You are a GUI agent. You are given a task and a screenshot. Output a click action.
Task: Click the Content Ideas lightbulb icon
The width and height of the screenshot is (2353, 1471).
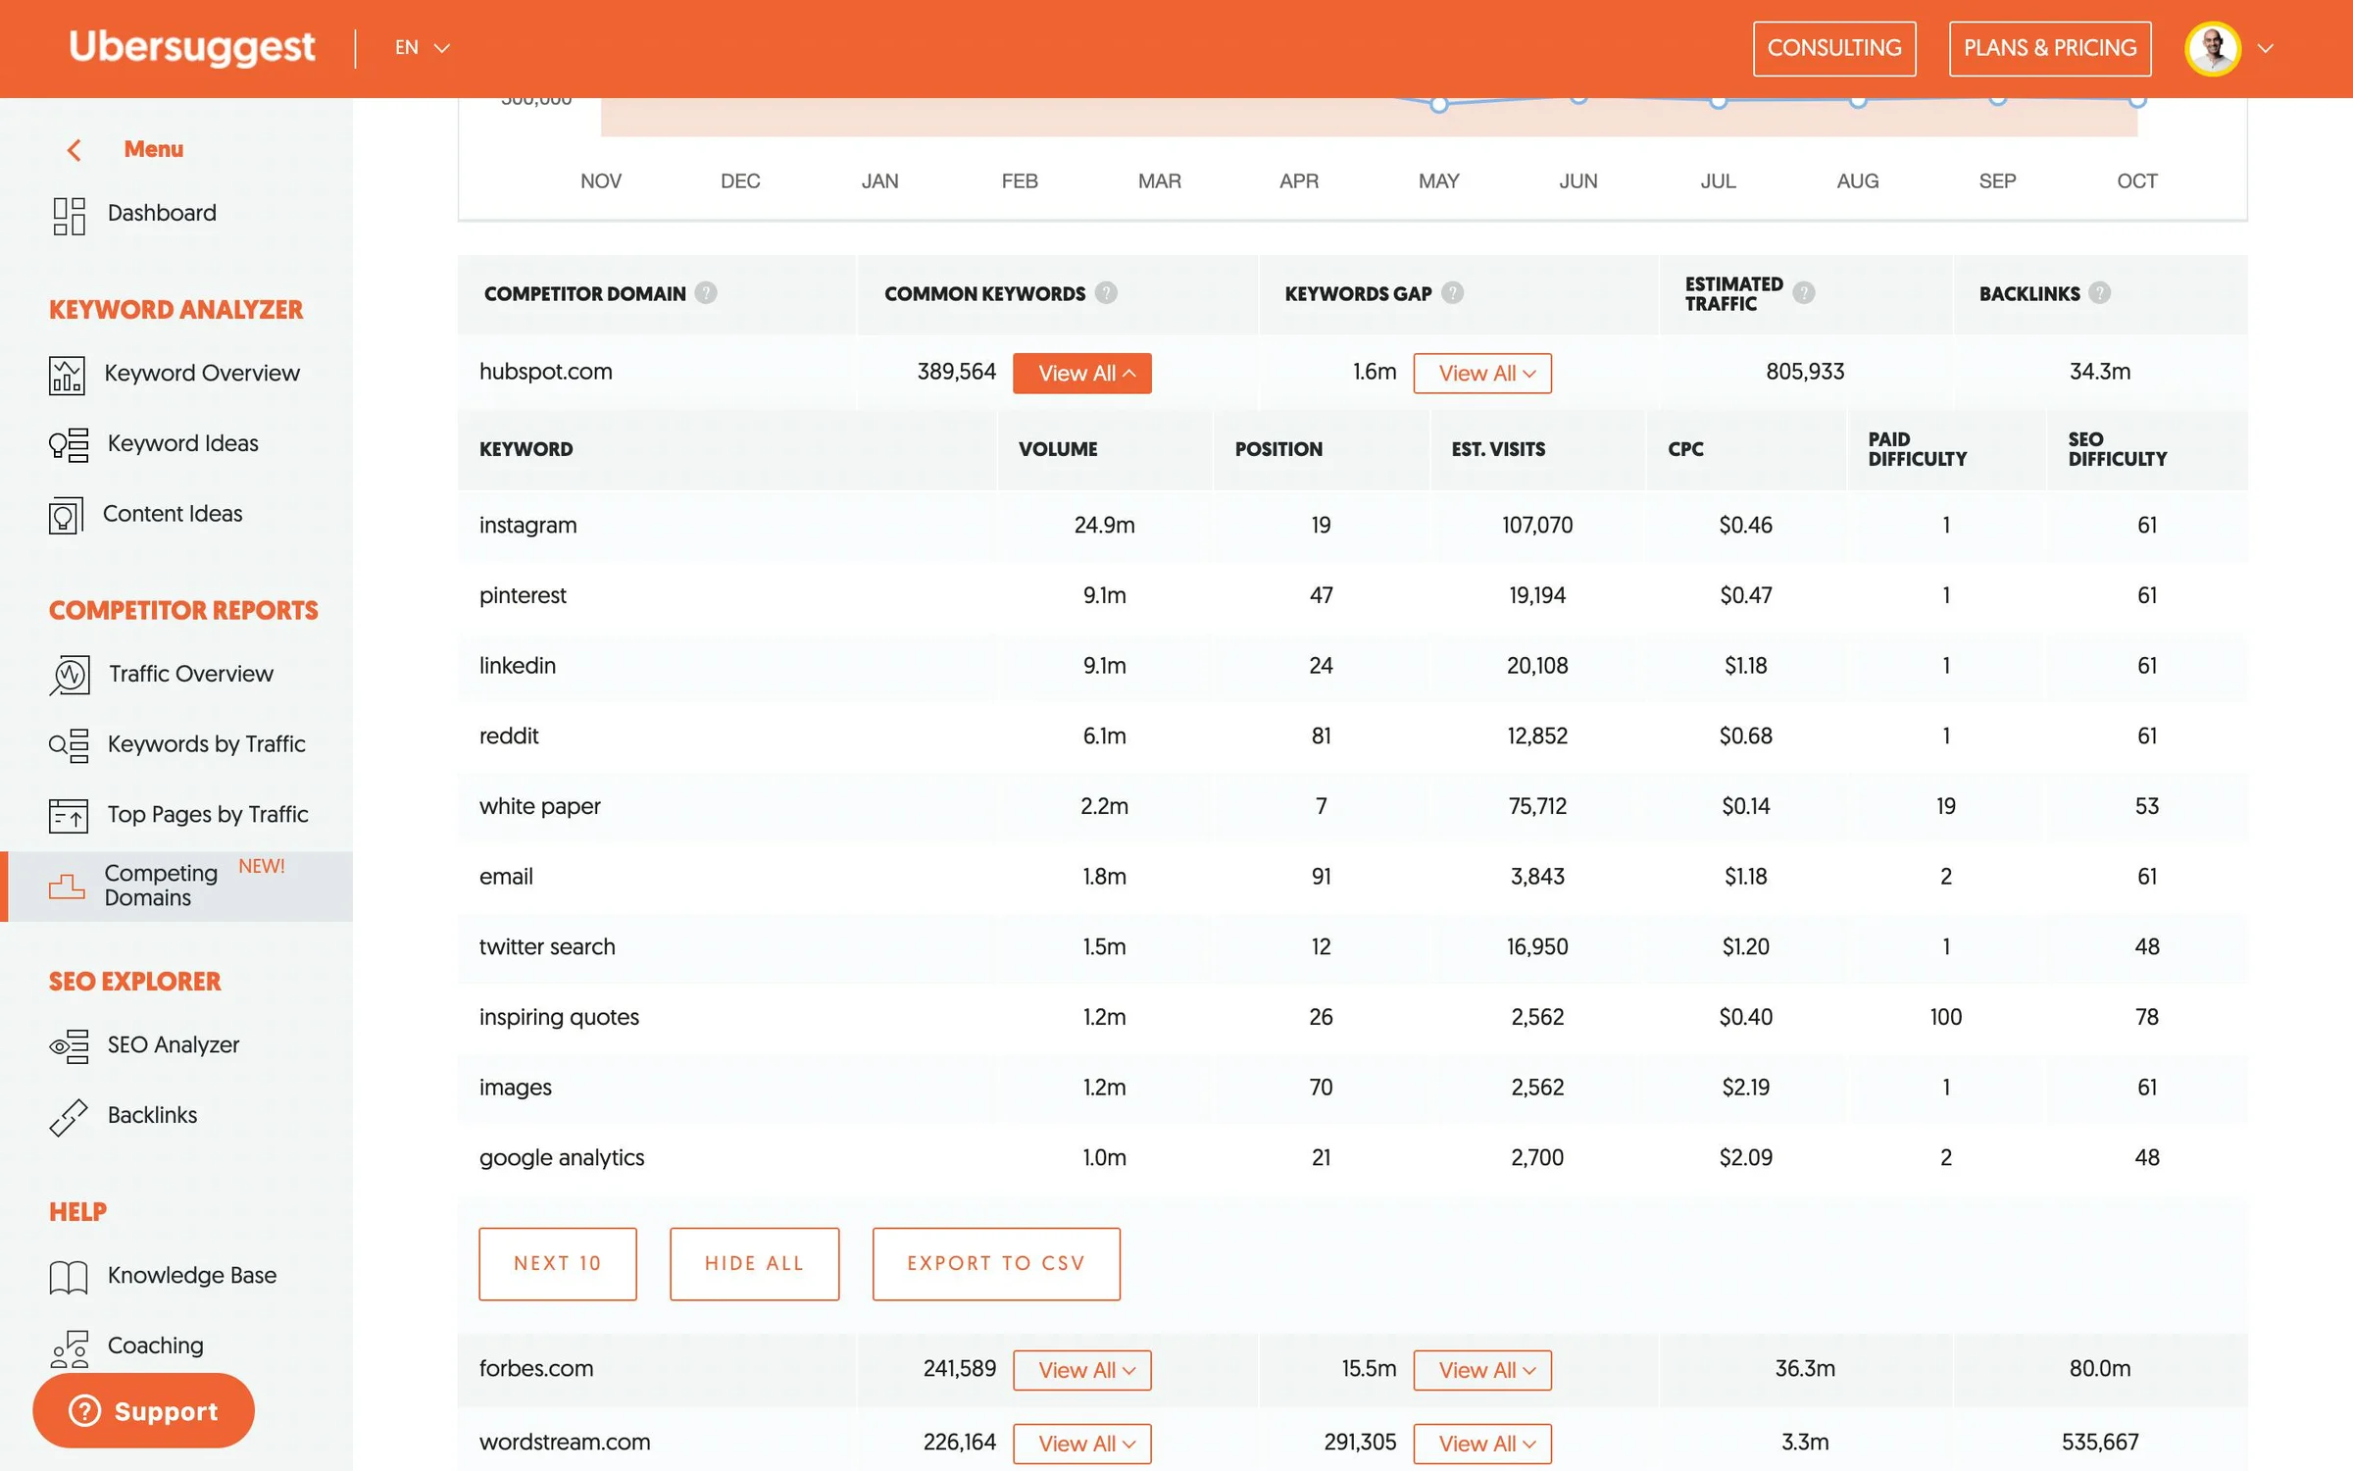tap(67, 516)
